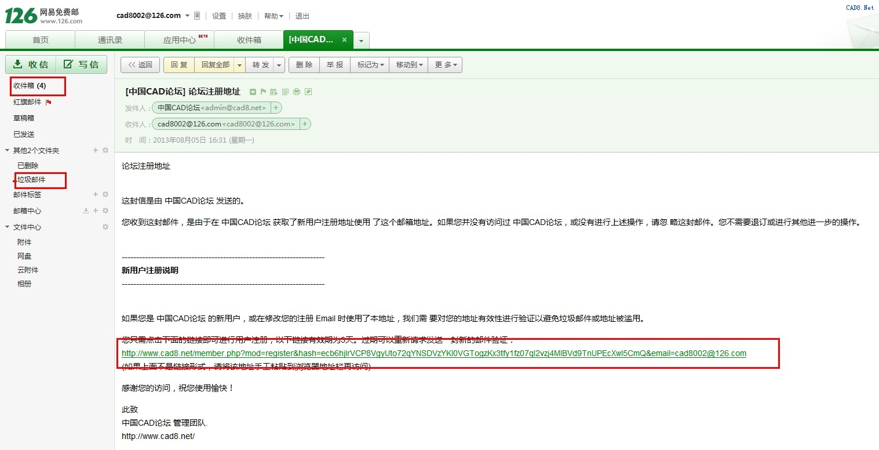Open 网盘 under 文件中心
This screenshot has height=450, width=879.
(x=24, y=256)
